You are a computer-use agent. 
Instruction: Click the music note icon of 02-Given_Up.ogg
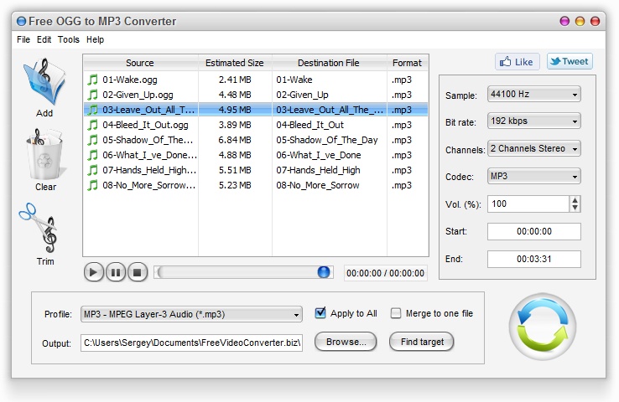(x=92, y=95)
